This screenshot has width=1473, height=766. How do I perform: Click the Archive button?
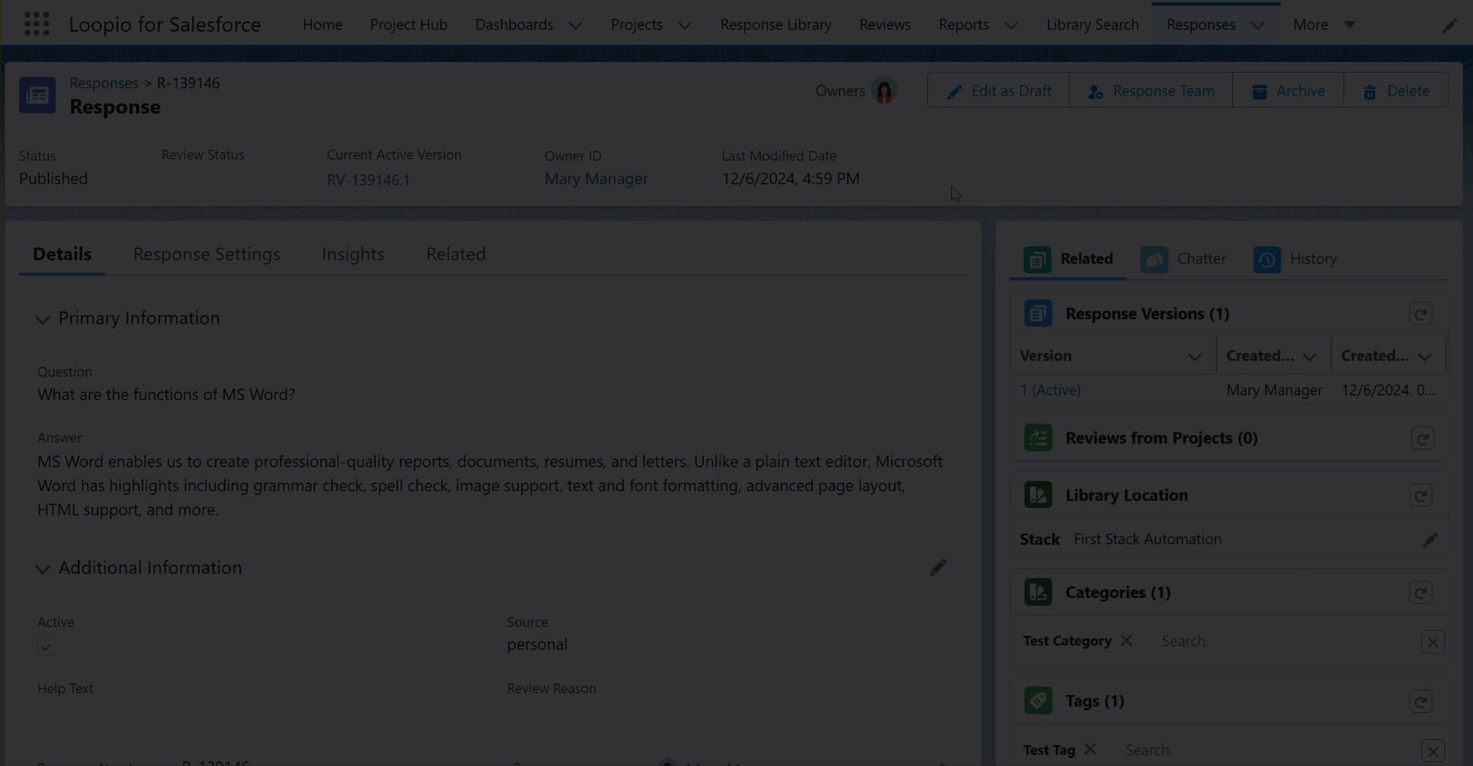point(1288,91)
